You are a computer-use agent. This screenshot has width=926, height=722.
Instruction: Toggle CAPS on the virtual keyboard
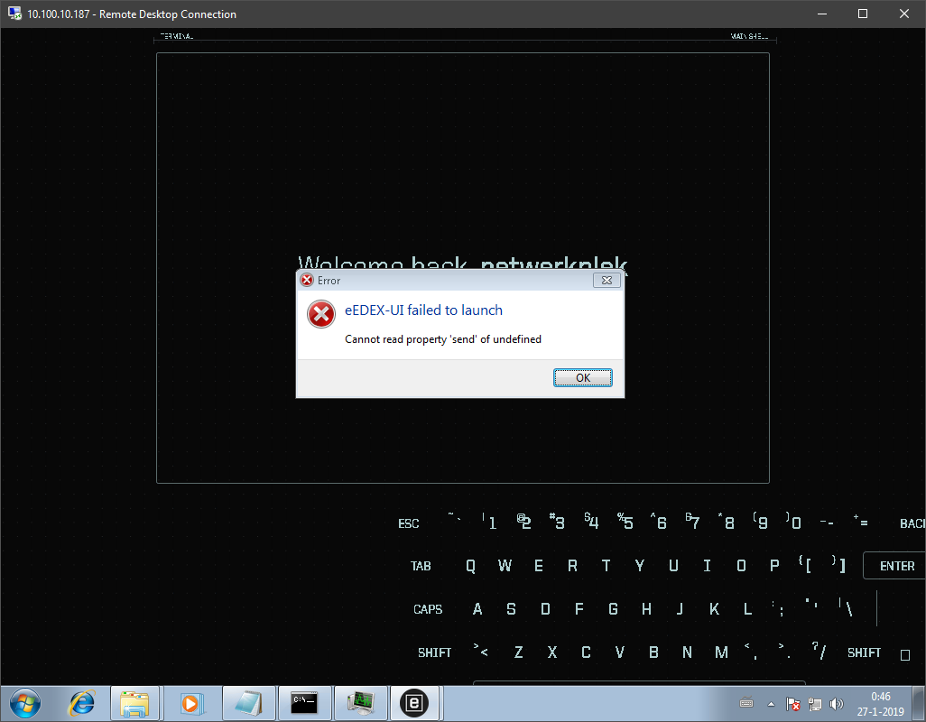coord(428,609)
